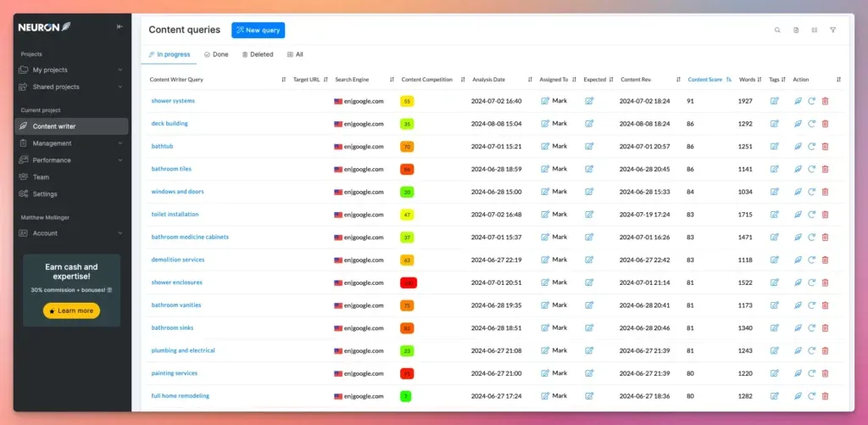The image size is (868, 425).
Task: Open editor feather icon for bathroom tiles
Action: click(798, 169)
